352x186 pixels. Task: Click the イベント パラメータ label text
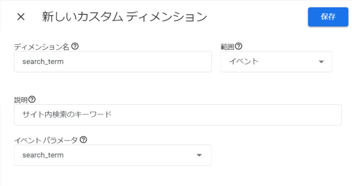(x=46, y=140)
